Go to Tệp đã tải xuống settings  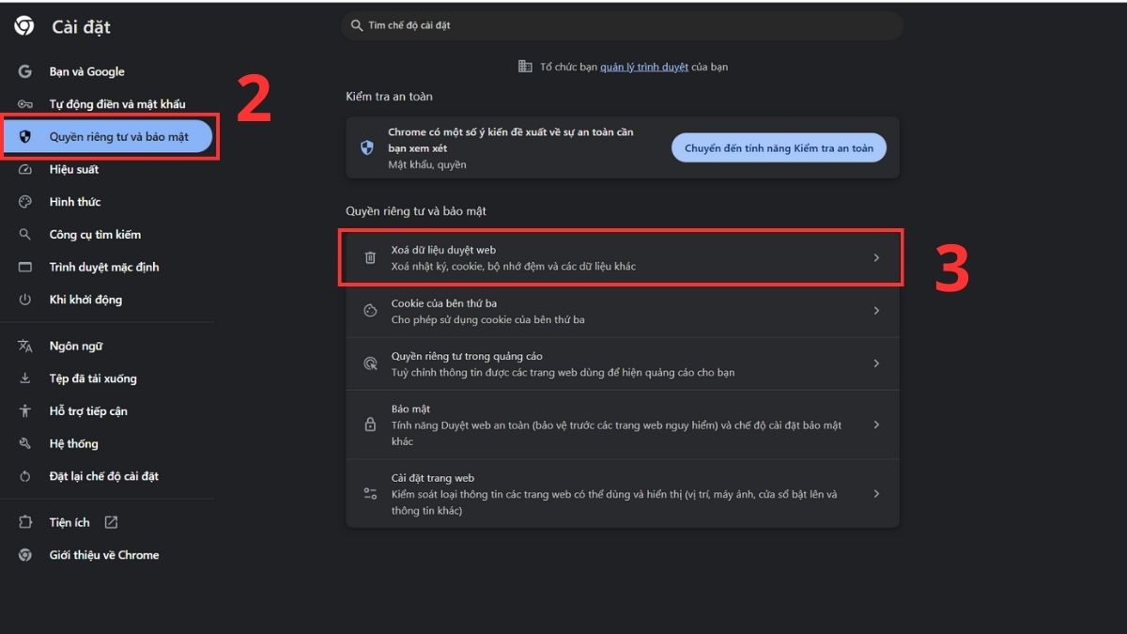(93, 379)
